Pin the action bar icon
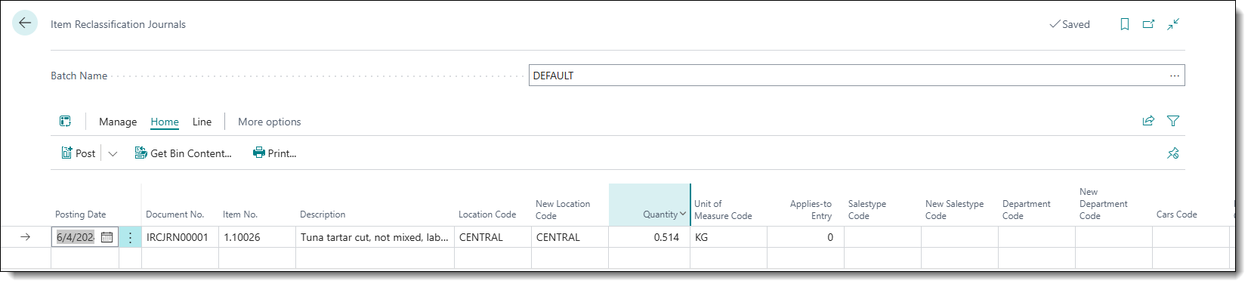Screen dimensions: 1251x287 pos(1173,153)
